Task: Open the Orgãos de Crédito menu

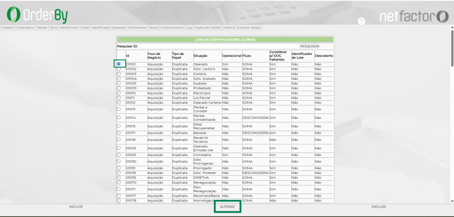Action: pyautogui.click(x=207, y=28)
